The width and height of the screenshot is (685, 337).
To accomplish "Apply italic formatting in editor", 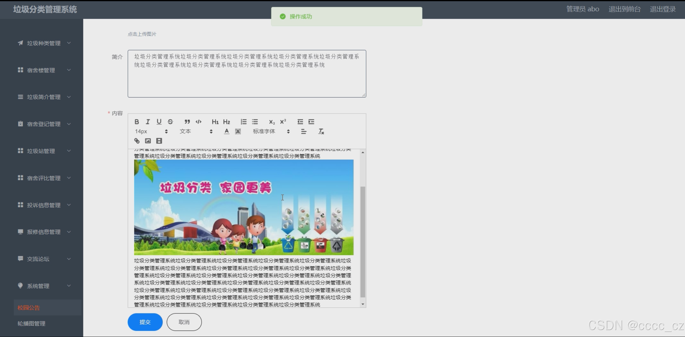I will (x=148, y=122).
